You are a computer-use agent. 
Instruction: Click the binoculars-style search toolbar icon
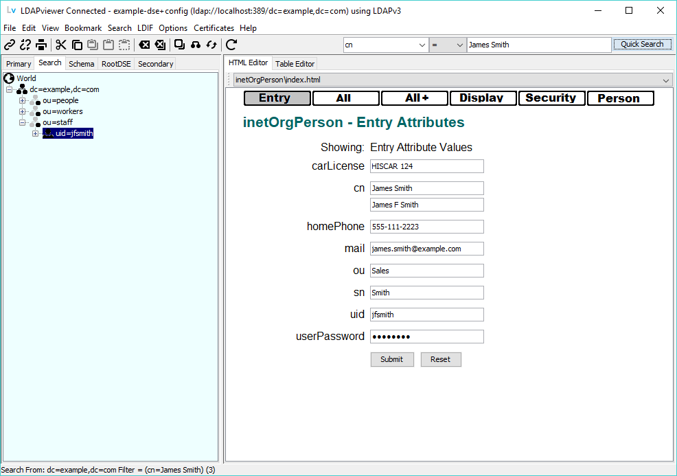pyautogui.click(x=196, y=45)
